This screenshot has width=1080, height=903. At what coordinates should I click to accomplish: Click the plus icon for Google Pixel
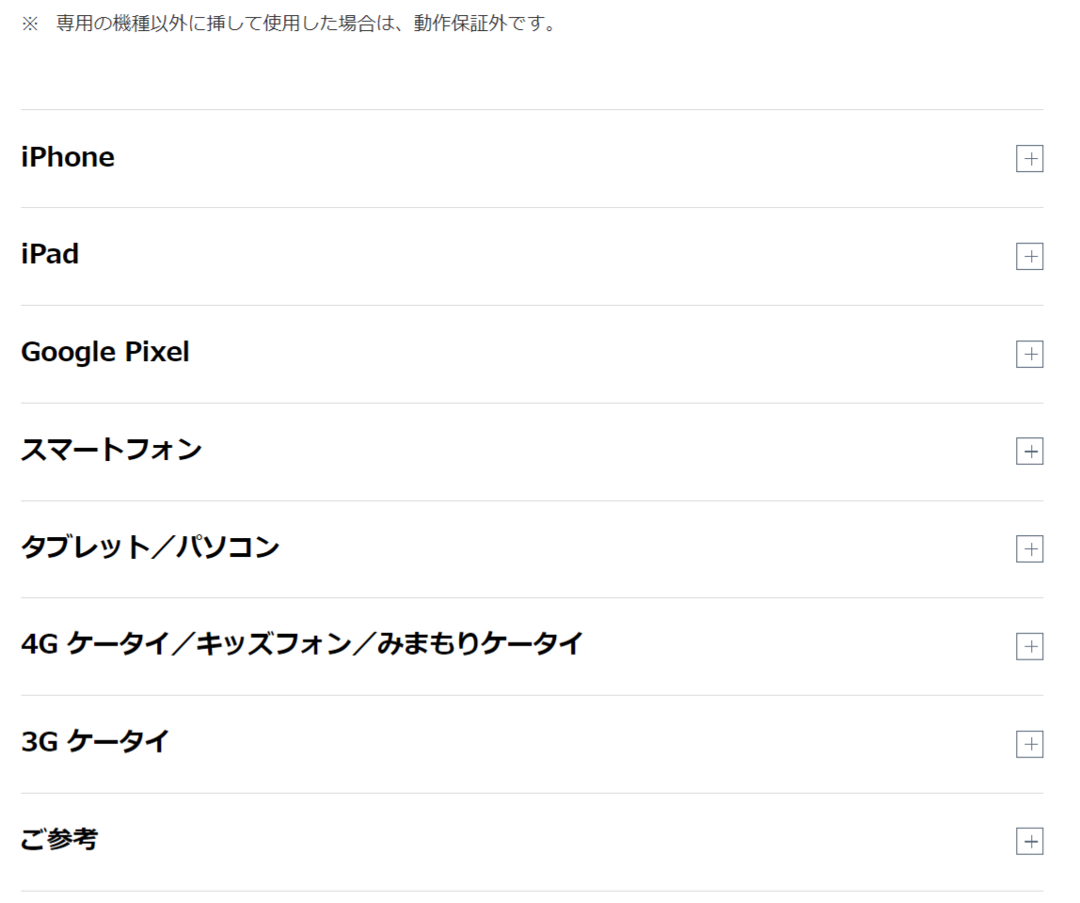tap(1029, 355)
